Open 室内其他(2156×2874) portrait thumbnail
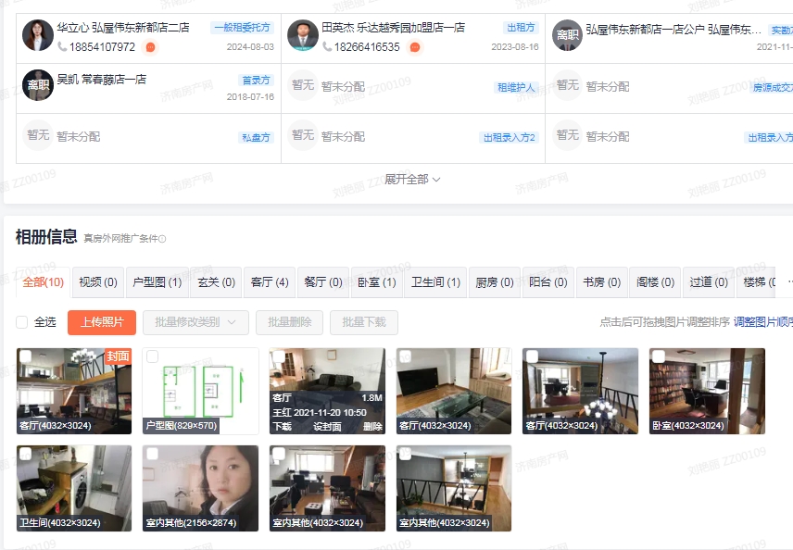Image resolution: width=793 pixels, height=550 pixels. coord(200,488)
